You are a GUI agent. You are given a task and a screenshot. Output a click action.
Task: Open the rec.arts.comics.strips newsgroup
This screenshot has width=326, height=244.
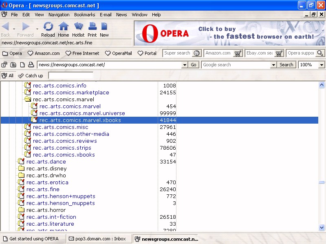coord(62,148)
